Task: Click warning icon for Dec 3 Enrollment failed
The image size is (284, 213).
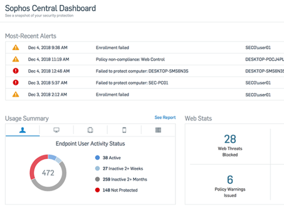Action: [16, 94]
